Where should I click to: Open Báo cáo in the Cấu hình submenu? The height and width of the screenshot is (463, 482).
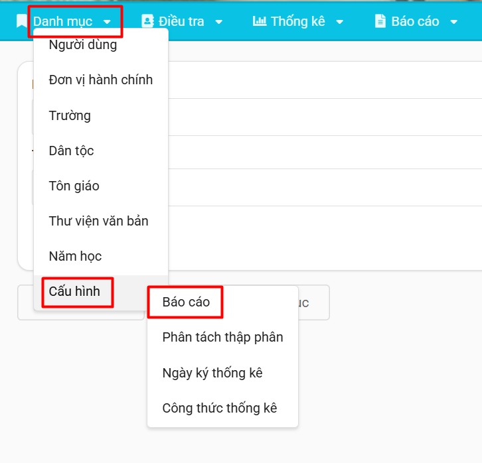(x=186, y=302)
